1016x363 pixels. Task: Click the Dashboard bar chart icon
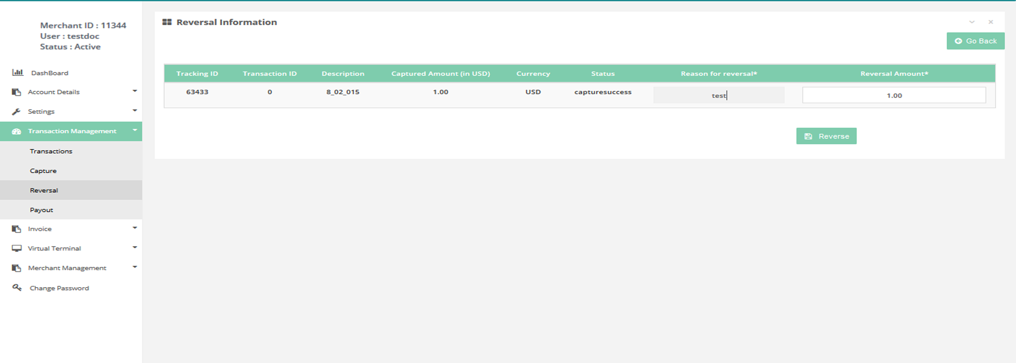point(18,73)
